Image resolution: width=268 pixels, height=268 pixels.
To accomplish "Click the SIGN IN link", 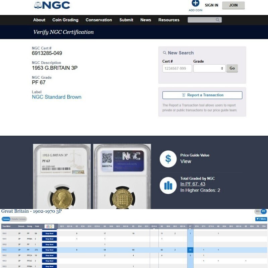I will 212,5.
